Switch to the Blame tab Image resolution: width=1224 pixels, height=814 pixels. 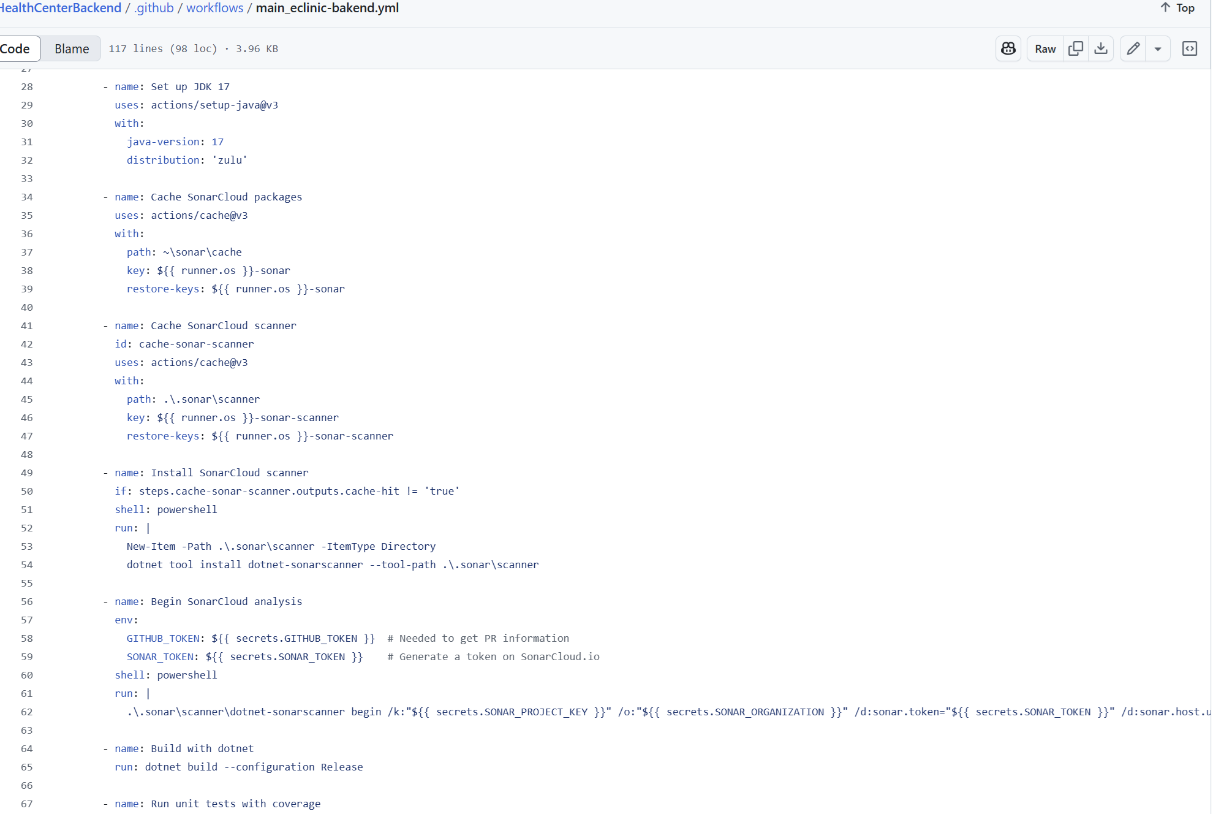72,48
